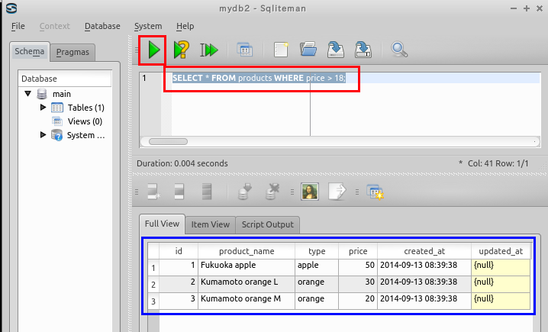Viewport: 548px width, 332px height.
Task: Select result row header 1
Action: pos(153,268)
